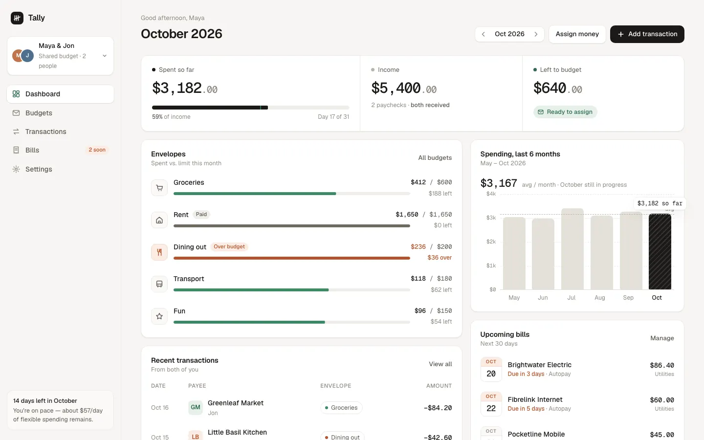Screen dimensions: 704x440
Task: Click the Spent so far progress bar
Action: (x=251, y=108)
